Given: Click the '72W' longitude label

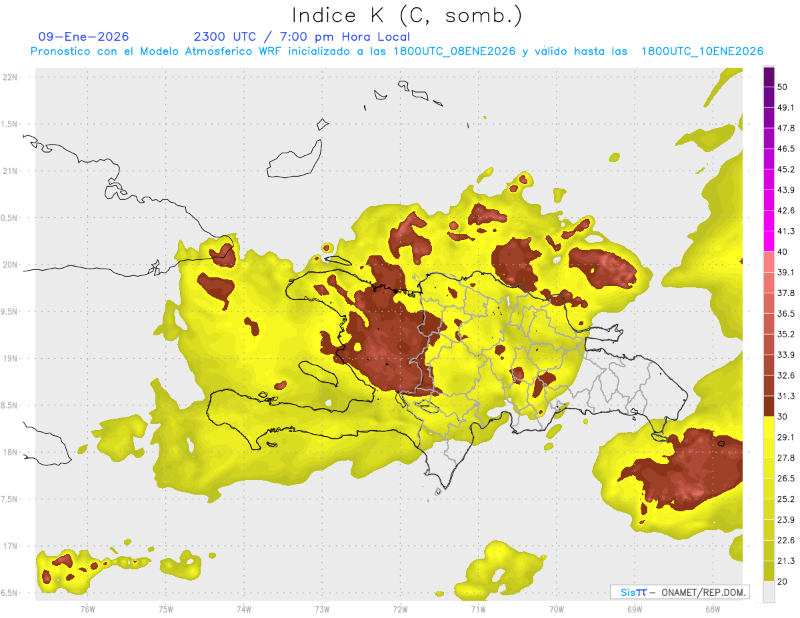Looking at the screenshot, I should click(x=400, y=609).
